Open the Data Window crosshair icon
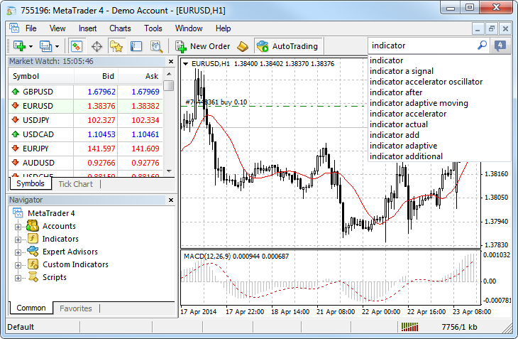Image resolution: width=518 pixels, height=339 pixels. 97,46
